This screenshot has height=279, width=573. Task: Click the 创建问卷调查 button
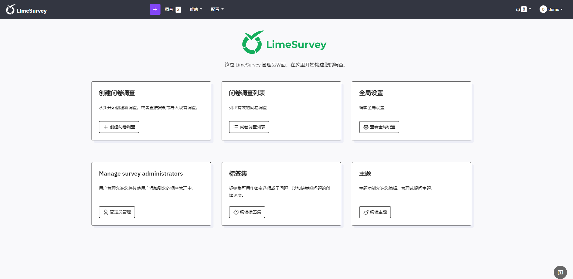[x=119, y=127]
